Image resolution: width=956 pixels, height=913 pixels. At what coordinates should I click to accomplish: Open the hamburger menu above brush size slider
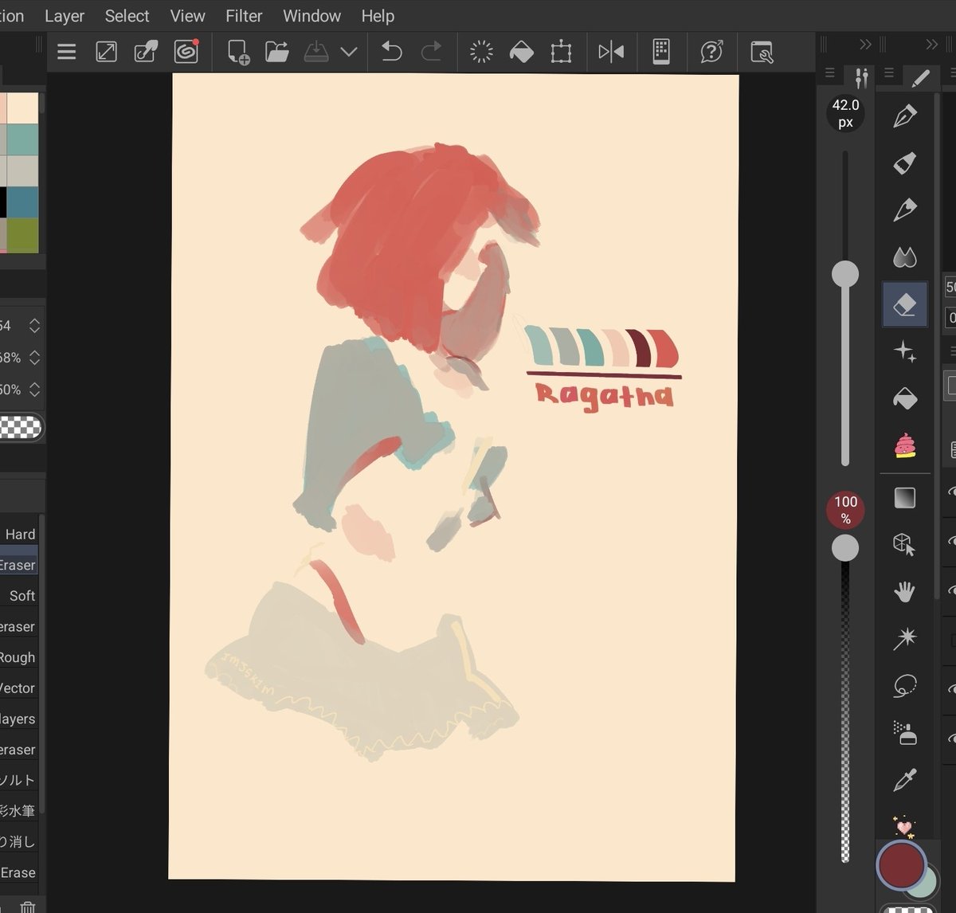829,73
